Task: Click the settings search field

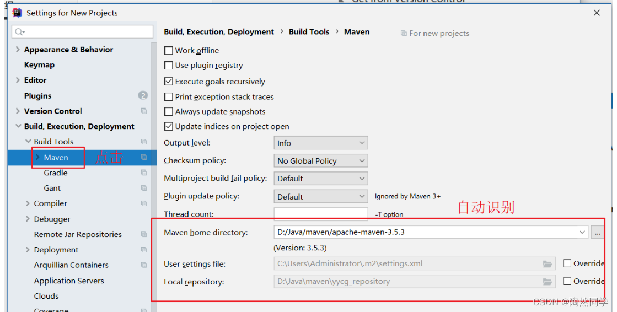Action: (83, 32)
